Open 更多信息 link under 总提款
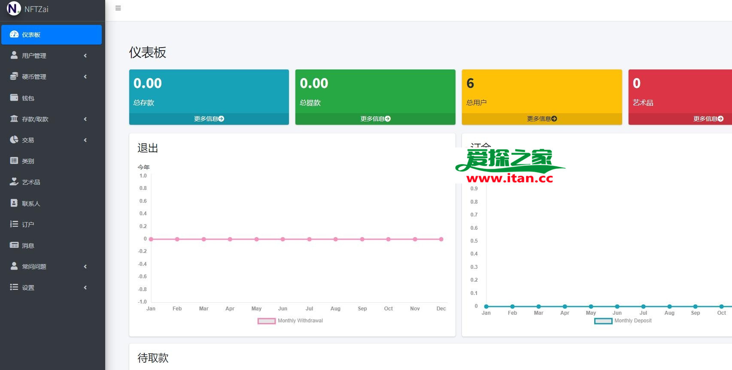This screenshot has height=370, width=732. click(x=375, y=119)
